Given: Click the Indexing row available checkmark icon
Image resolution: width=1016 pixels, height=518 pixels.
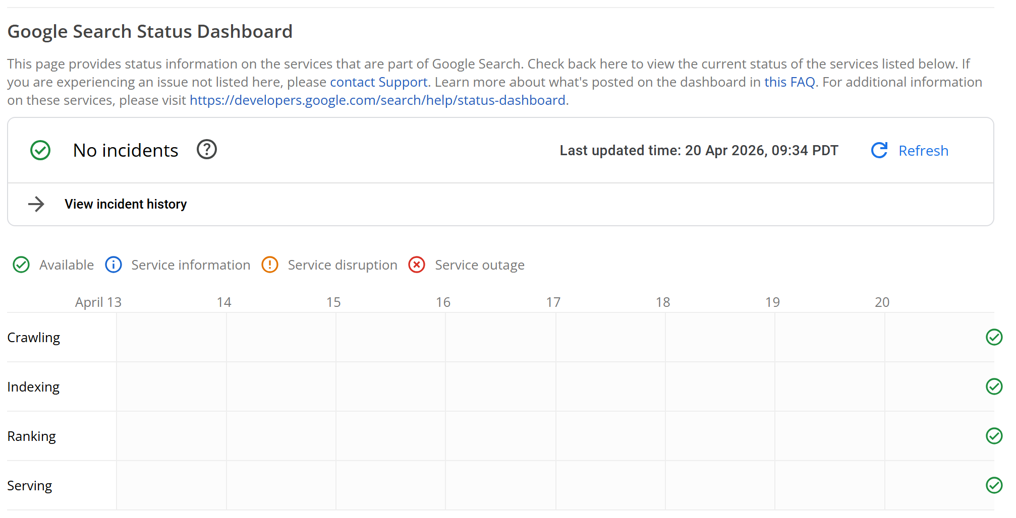Looking at the screenshot, I should click(x=994, y=386).
